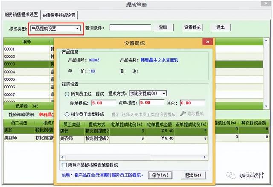Click the 轮单提成 value field
Viewport: 273px width, 187px height.
point(103,103)
